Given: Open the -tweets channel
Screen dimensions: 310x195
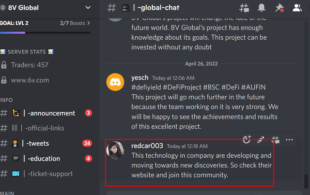Looking at the screenshot, I should [x=46, y=143].
